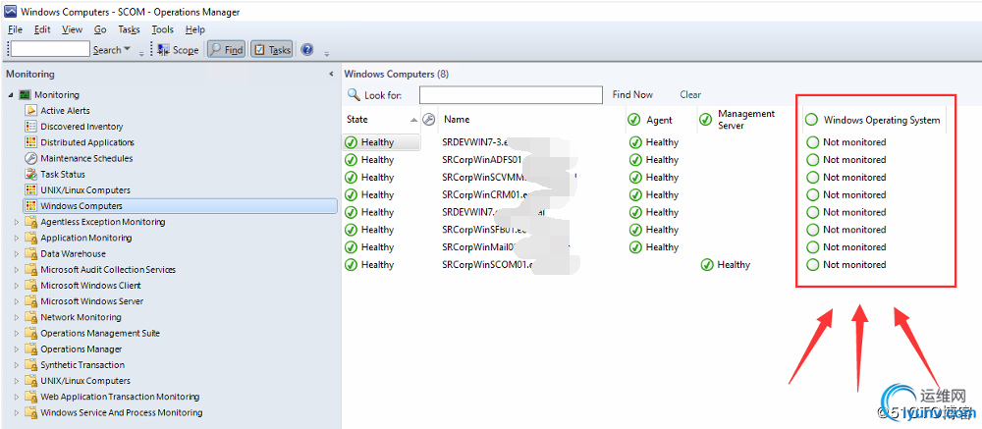Click the Distributed Applications icon
Image resolution: width=982 pixels, height=429 pixels.
pos(30,142)
